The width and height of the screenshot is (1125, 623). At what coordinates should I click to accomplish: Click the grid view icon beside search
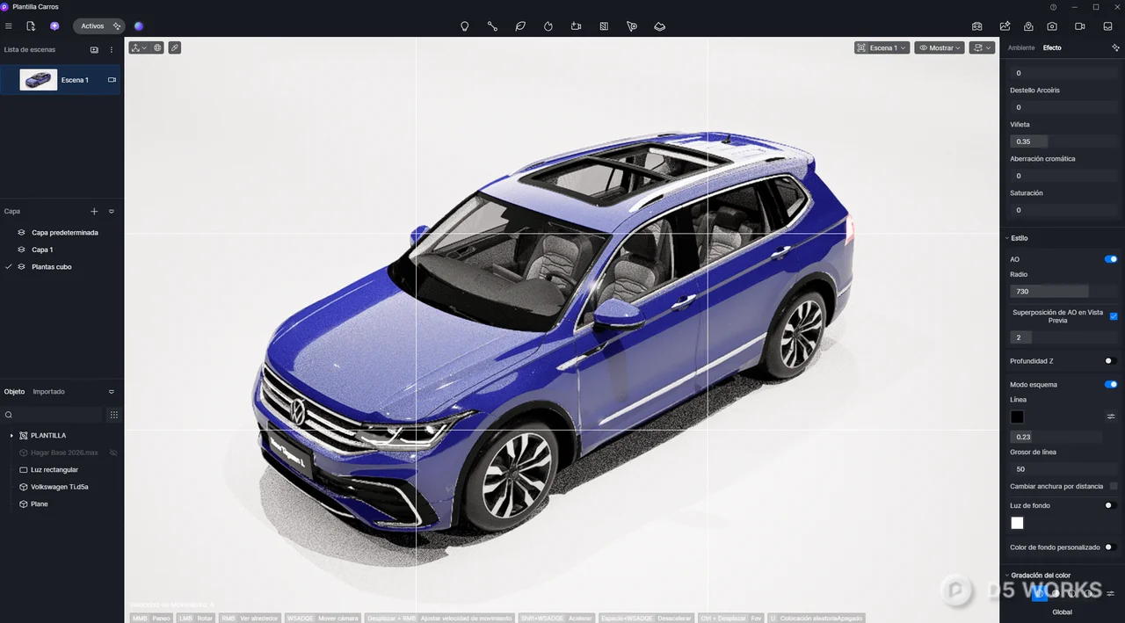click(x=113, y=415)
